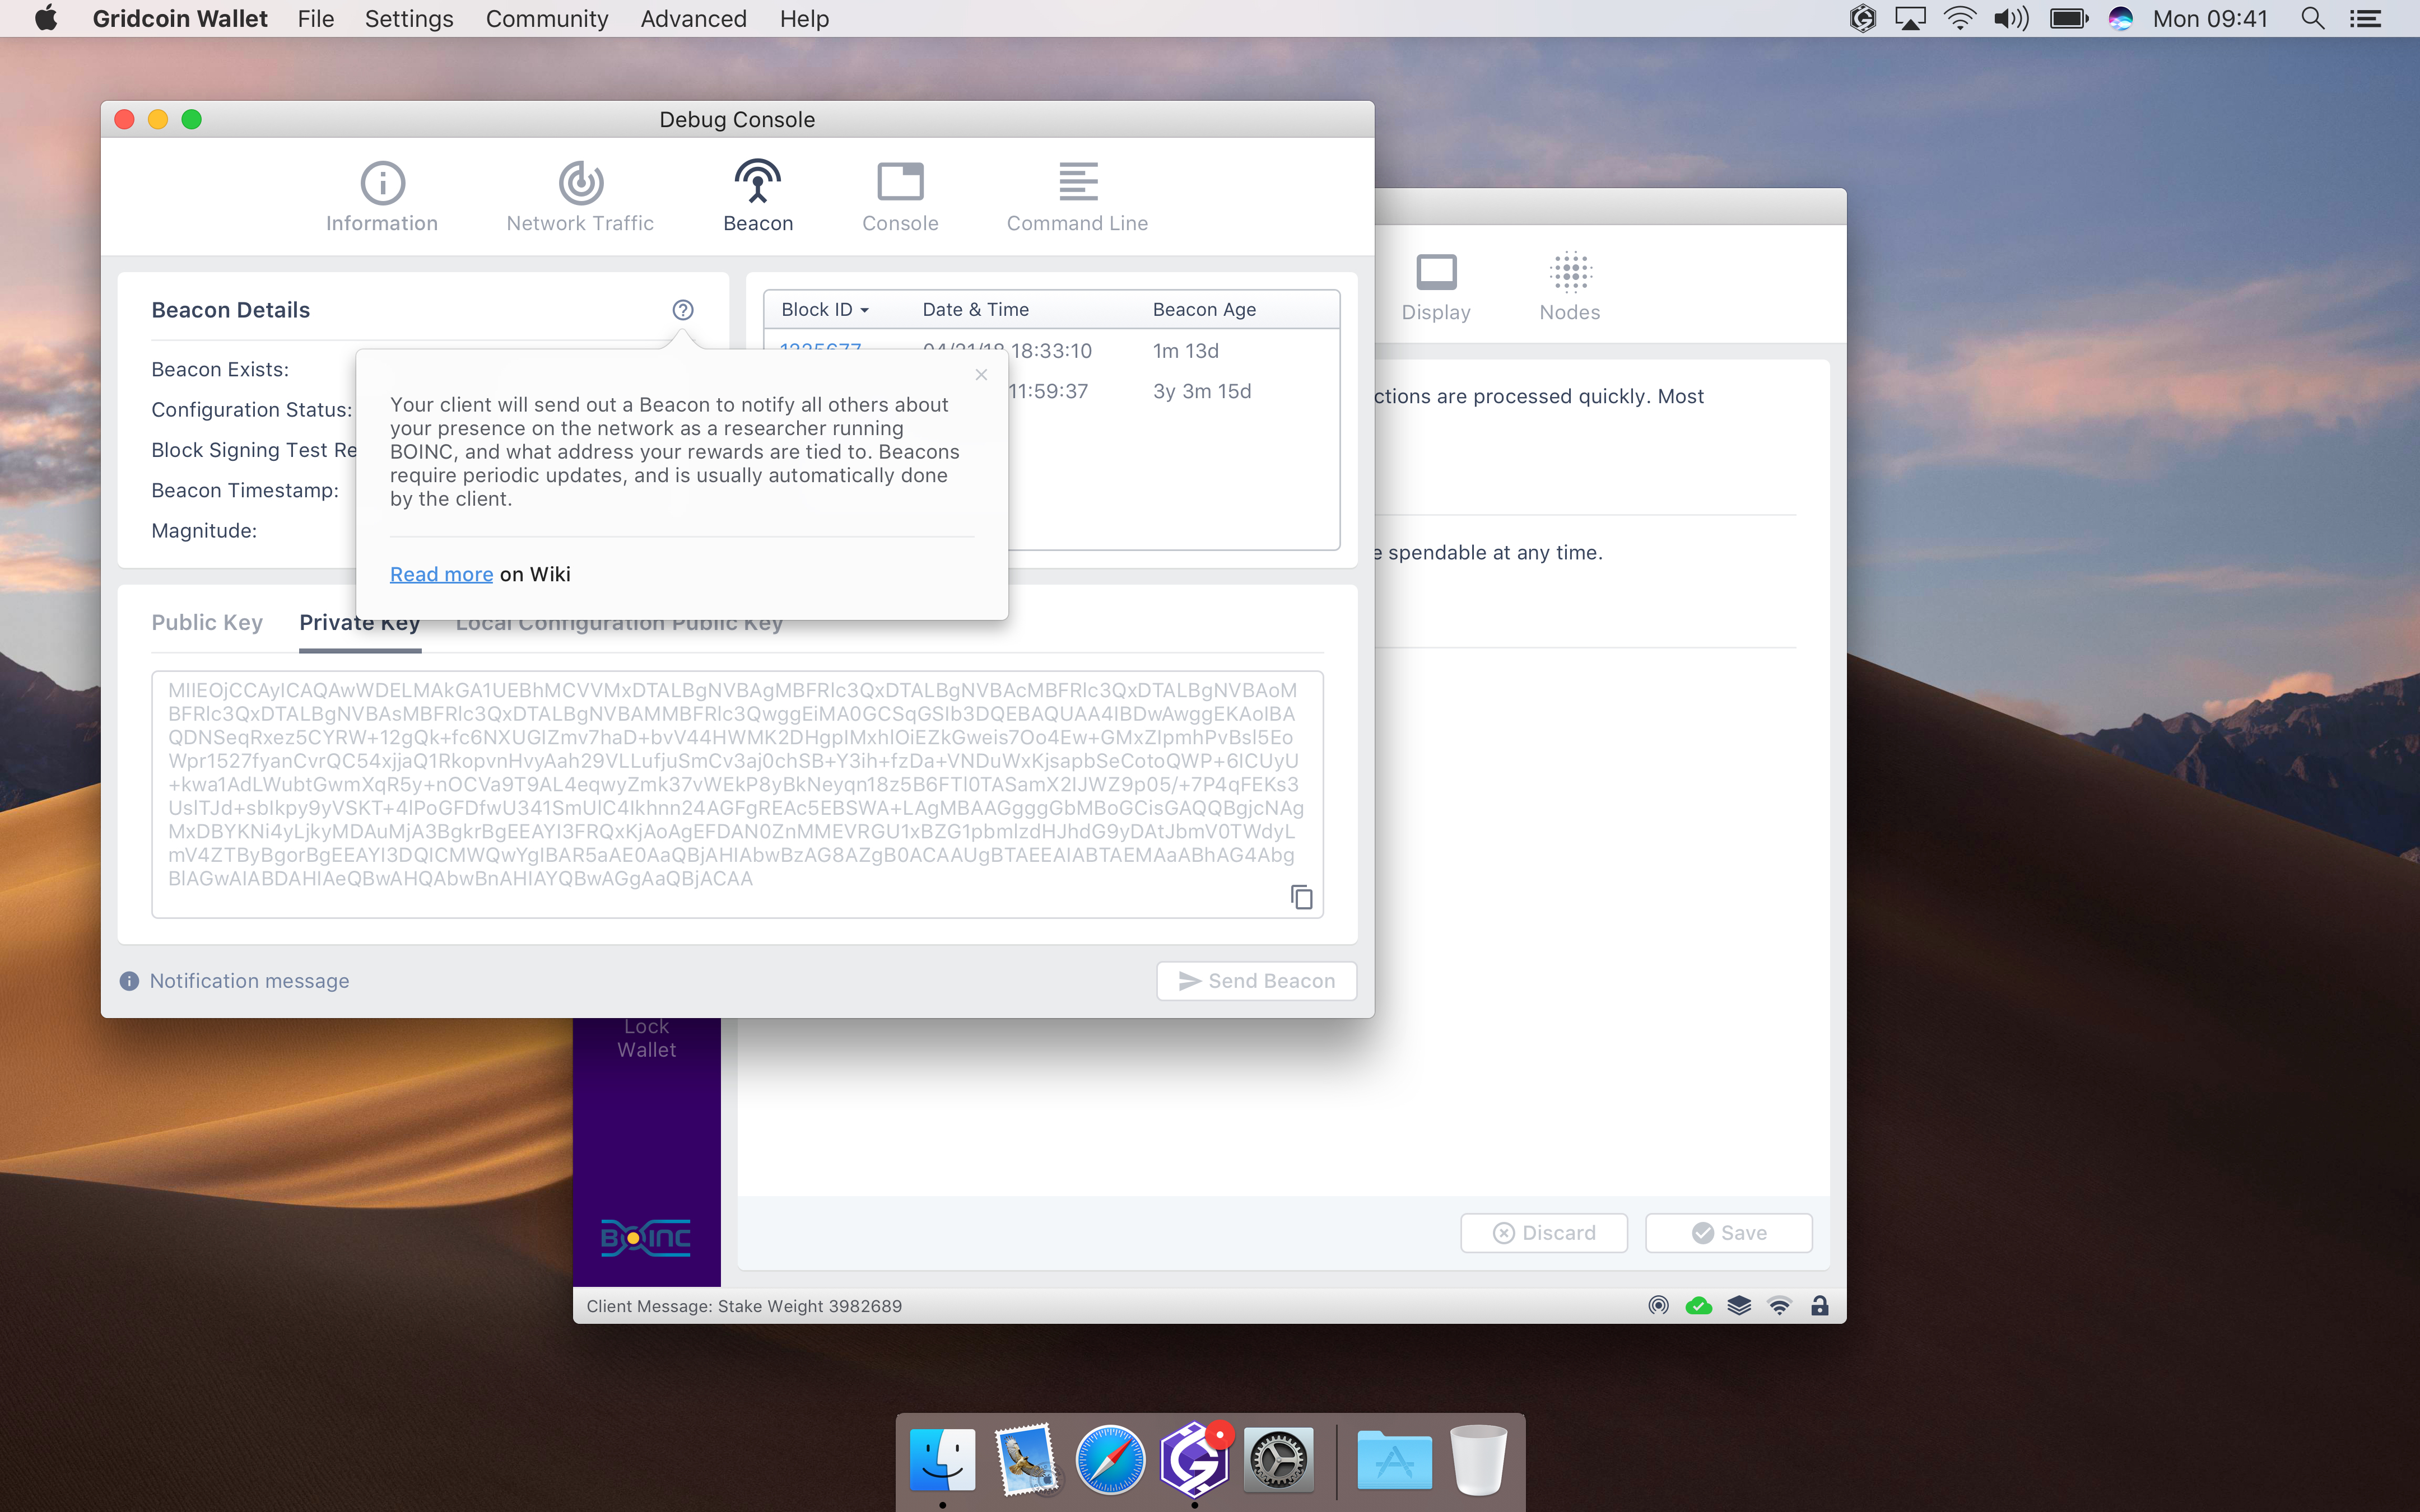The height and width of the screenshot is (1512, 2420).
Task: Open the Settings menu
Action: tap(408, 19)
